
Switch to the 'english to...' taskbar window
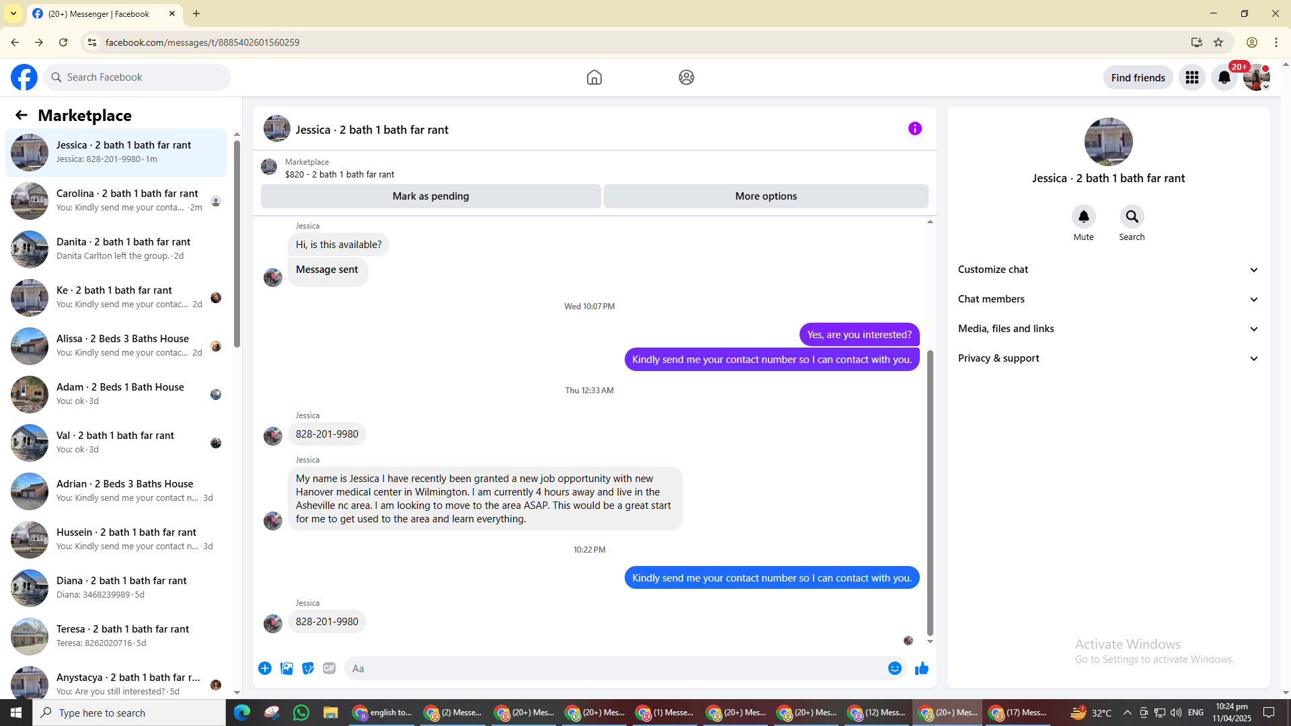(x=383, y=713)
